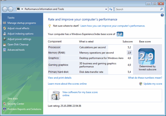The width and height of the screenshot is (166, 116).
Task: Click the breadcrumb double-chevron in address bar
Action: pyautogui.click(x=22, y=9)
